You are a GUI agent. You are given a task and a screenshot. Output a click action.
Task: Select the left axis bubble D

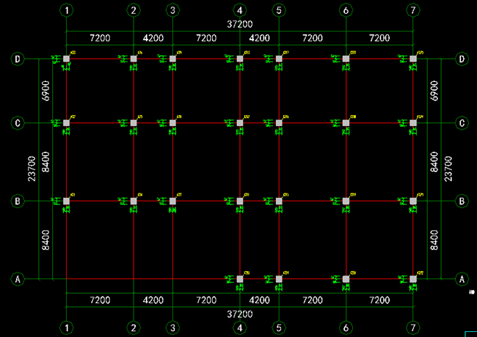tap(17, 59)
